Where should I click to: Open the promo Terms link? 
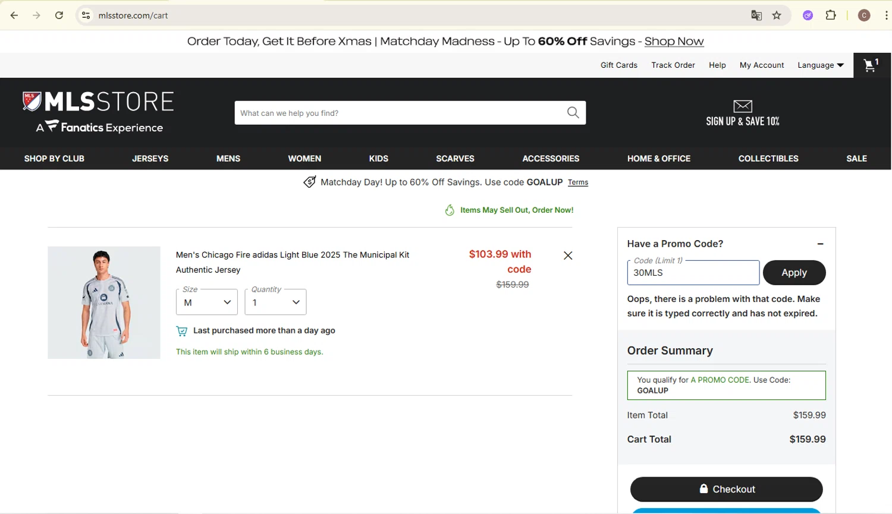[577, 182]
